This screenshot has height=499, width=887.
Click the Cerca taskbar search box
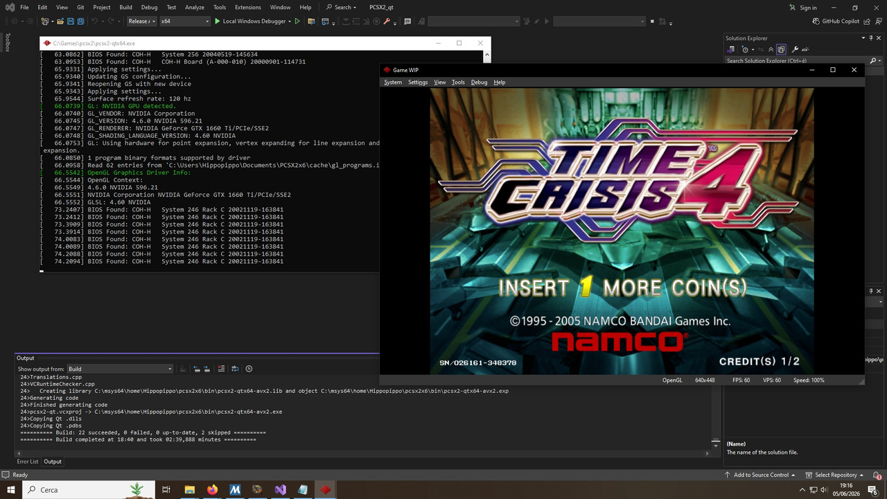coord(89,489)
